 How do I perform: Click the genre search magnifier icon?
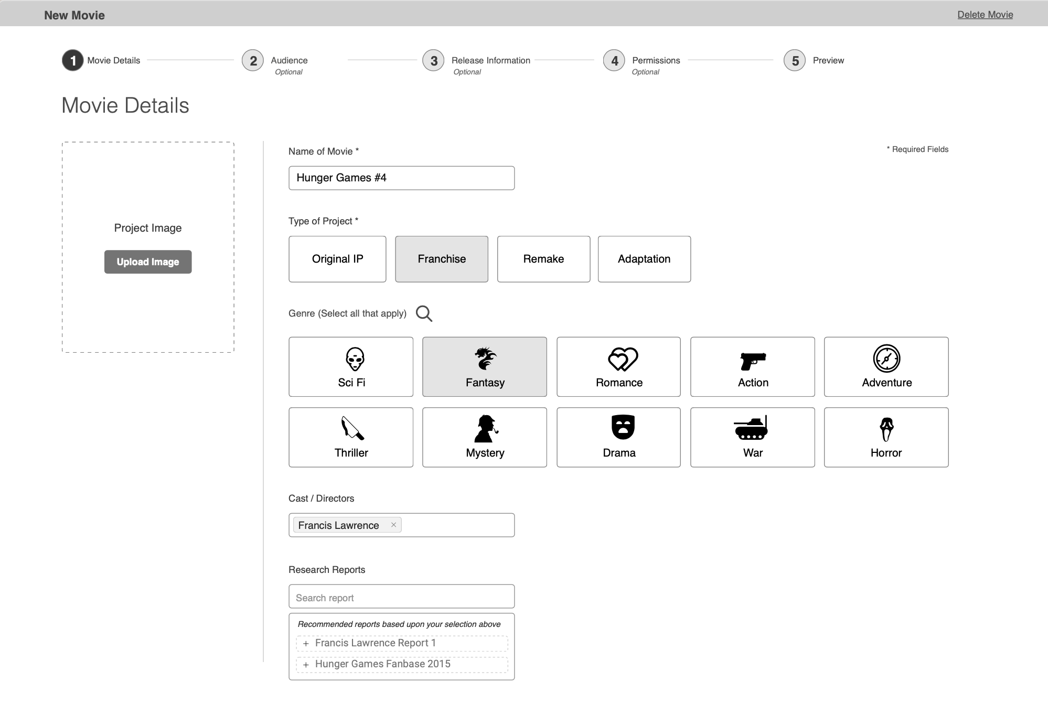tap(424, 313)
